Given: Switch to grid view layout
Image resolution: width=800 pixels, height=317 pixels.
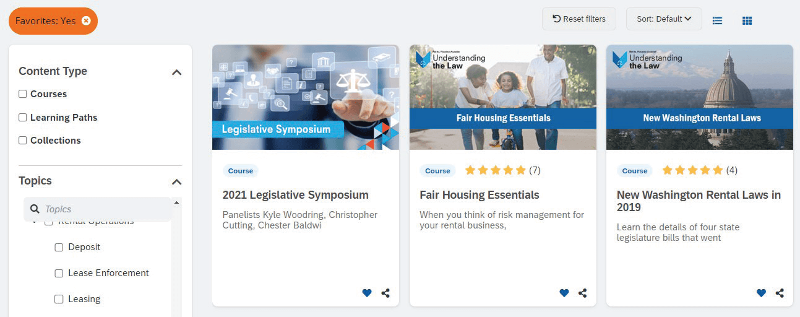Looking at the screenshot, I should pyautogui.click(x=747, y=20).
